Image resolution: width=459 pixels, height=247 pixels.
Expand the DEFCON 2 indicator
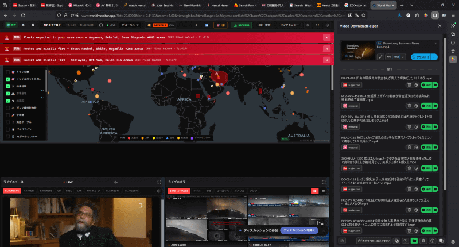[x=161, y=25]
